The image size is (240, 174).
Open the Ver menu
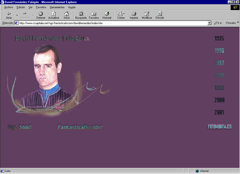pos(30,7)
